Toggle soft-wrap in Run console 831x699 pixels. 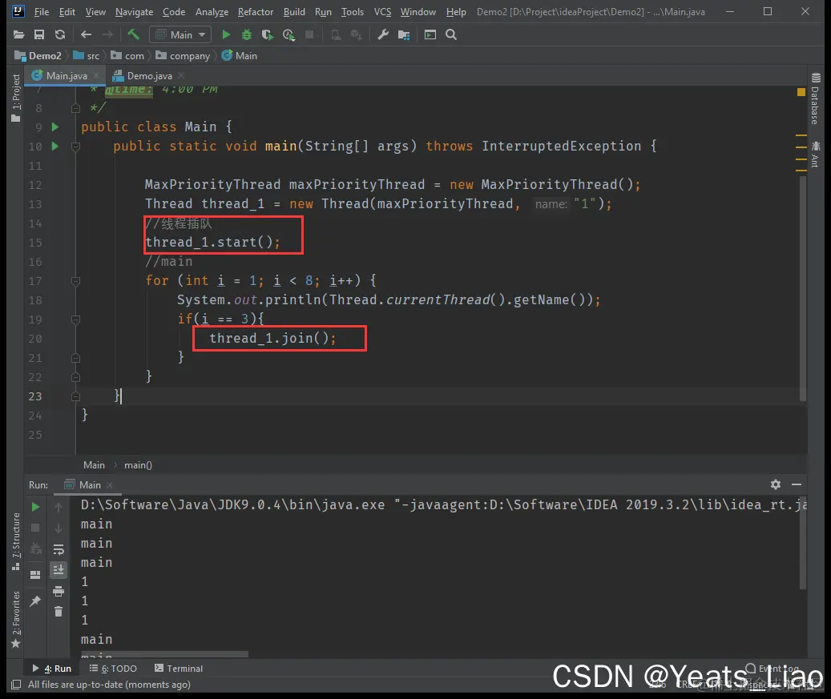pyautogui.click(x=58, y=549)
